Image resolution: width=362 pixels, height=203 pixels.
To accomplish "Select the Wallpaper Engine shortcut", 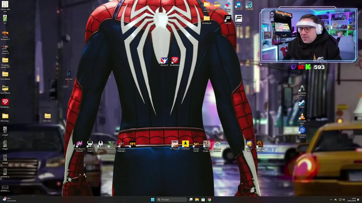I will pyautogui.click(x=302, y=133).
